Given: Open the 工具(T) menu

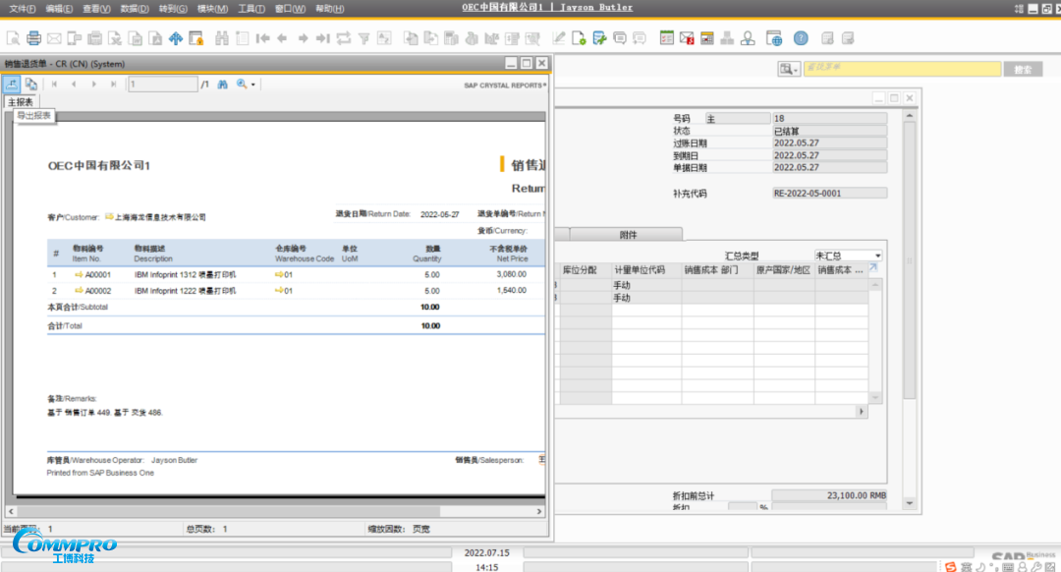Looking at the screenshot, I should coord(251,9).
